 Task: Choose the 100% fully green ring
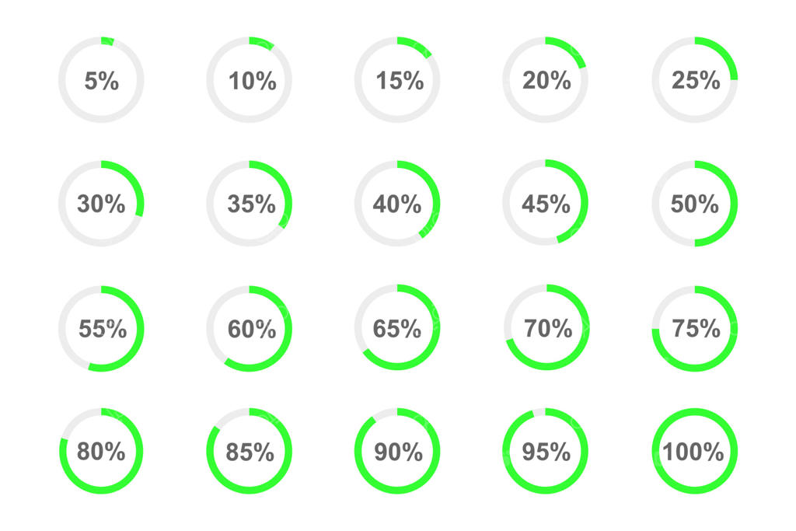(x=694, y=451)
